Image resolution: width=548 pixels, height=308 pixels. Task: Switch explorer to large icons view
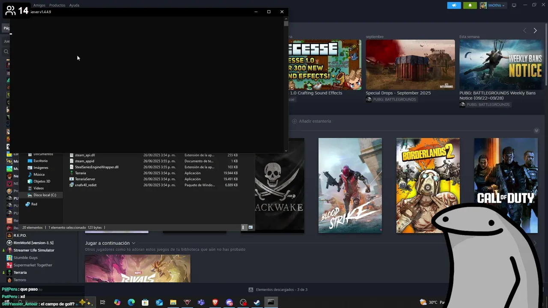click(x=250, y=228)
